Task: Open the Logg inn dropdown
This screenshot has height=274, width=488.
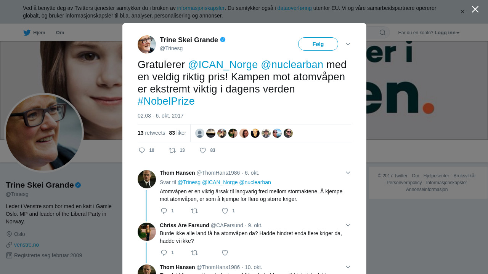Action: (x=447, y=33)
